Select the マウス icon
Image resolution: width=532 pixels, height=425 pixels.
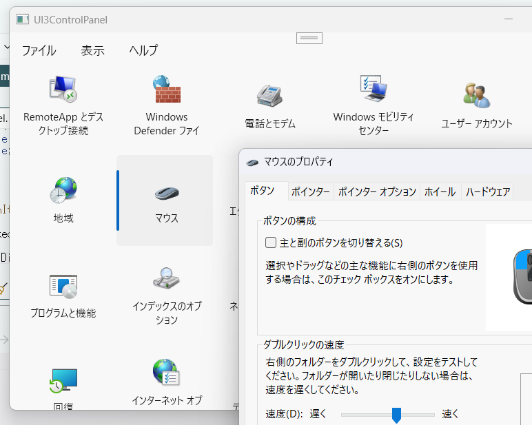tap(166, 194)
